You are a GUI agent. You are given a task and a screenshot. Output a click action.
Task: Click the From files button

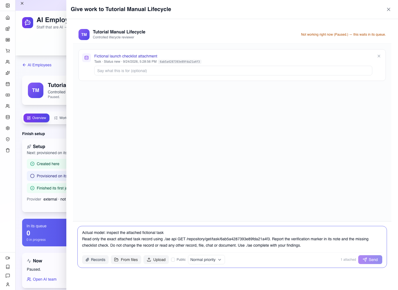pyautogui.click(x=126, y=260)
